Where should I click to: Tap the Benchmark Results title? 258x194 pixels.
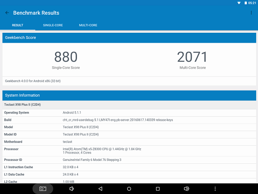36,13
